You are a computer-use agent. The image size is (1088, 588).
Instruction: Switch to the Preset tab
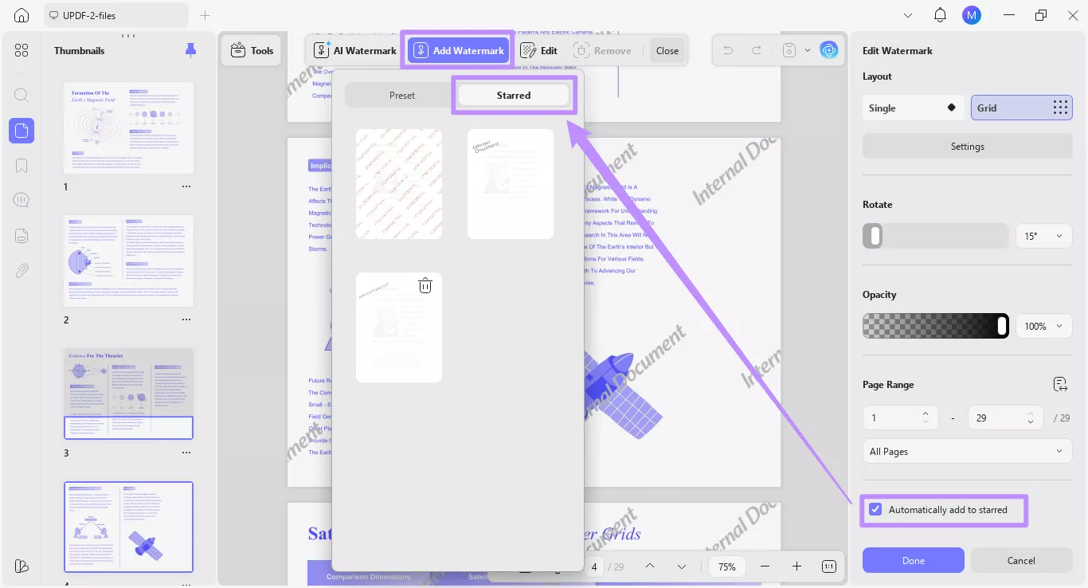click(x=402, y=95)
